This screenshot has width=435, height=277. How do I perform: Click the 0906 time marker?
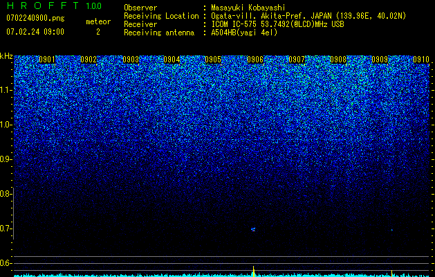tap(255, 60)
